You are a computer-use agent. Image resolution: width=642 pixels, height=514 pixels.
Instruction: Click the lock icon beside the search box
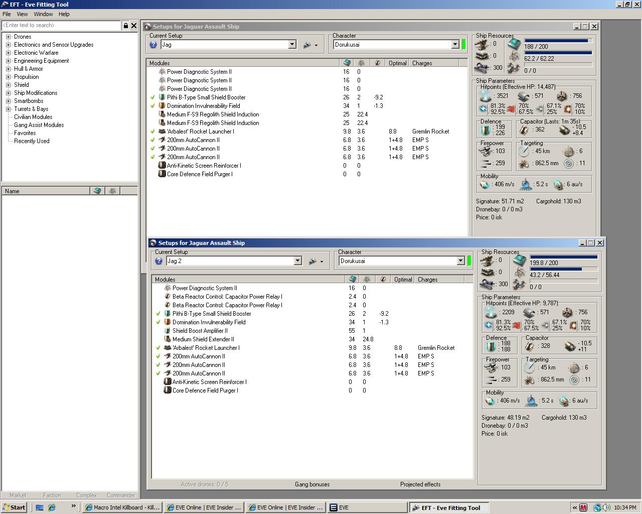(125, 25)
